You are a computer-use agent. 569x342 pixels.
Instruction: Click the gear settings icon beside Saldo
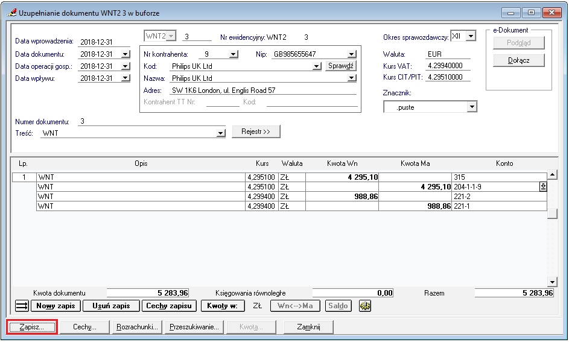365,306
